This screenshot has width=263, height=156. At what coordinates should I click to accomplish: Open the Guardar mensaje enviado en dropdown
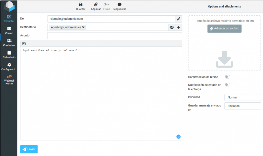tap(242, 106)
